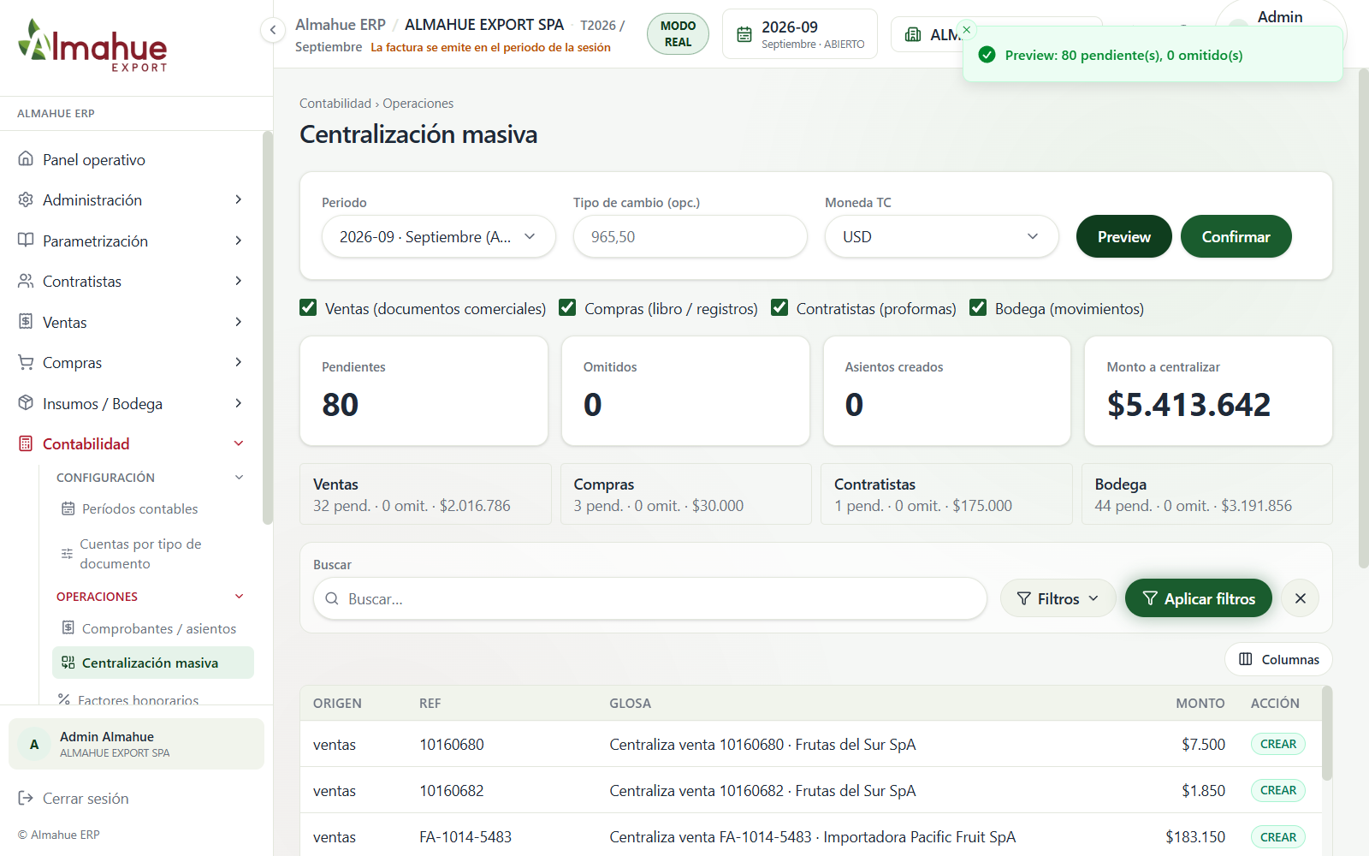Click the search magnifier icon
Viewport: 1369px width, 856px height.
tap(332, 598)
